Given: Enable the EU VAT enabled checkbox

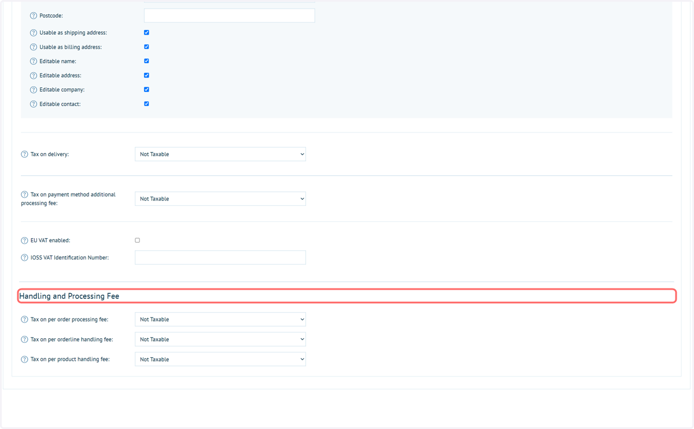Looking at the screenshot, I should point(138,240).
